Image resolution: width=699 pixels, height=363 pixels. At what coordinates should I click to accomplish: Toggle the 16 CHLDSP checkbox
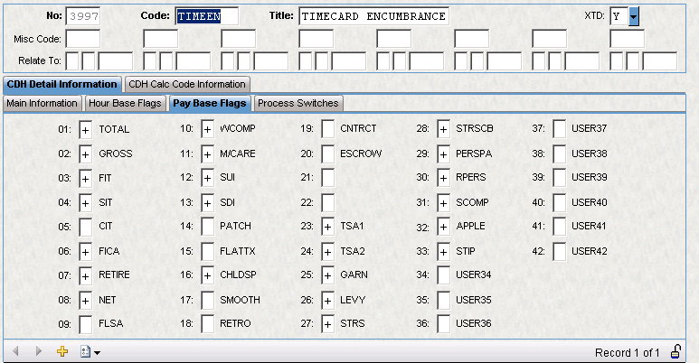207,275
